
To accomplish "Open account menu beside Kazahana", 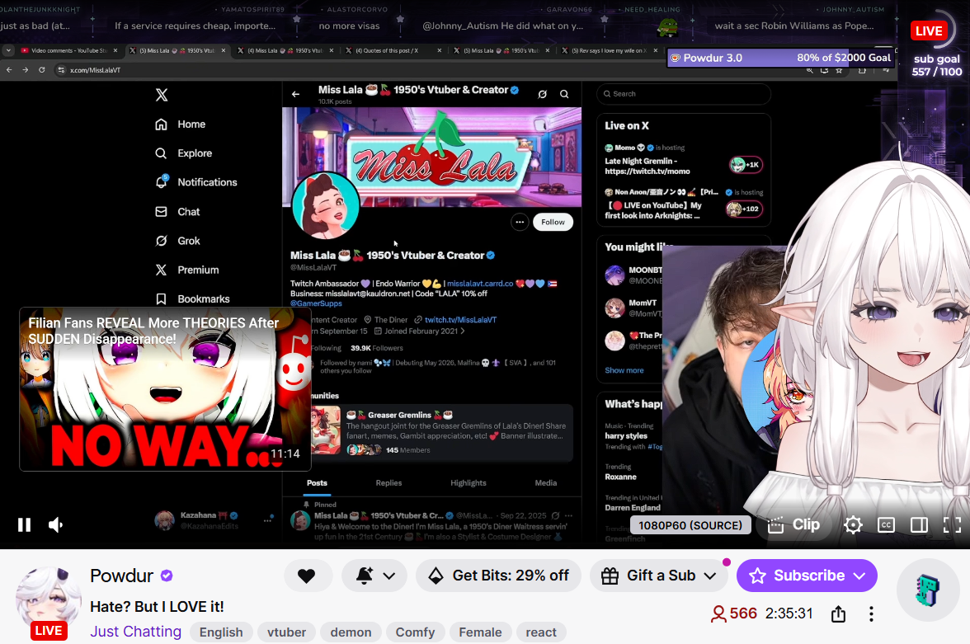I will pos(268,520).
